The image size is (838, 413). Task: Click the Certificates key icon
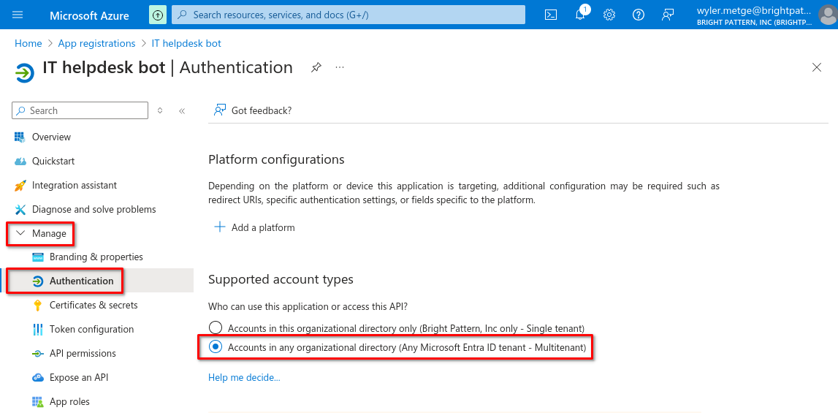(38, 305)
